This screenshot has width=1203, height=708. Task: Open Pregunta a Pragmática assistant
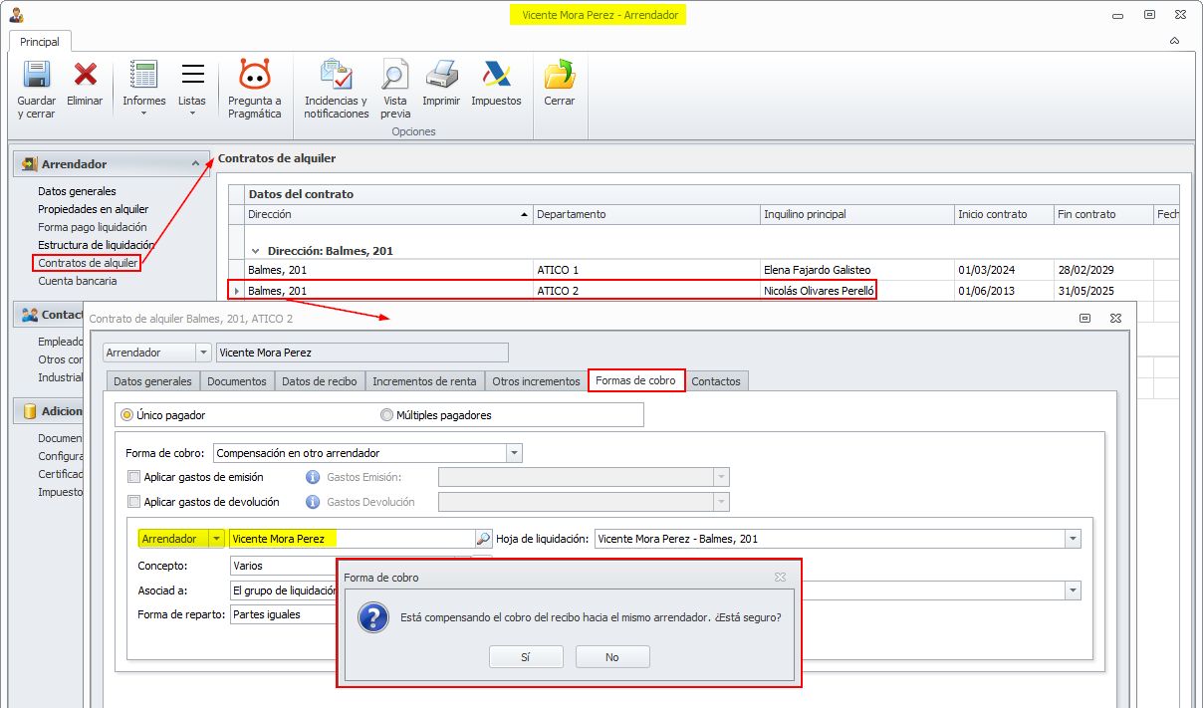[255, 76]
